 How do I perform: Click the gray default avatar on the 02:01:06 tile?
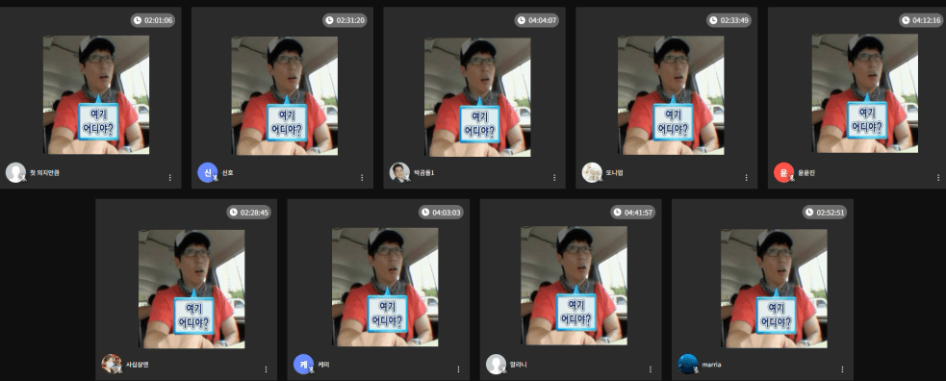coord(15,172)
